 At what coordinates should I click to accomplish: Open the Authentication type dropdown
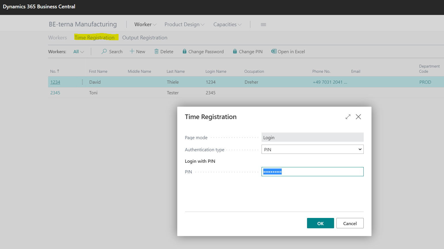coord(312,149)
